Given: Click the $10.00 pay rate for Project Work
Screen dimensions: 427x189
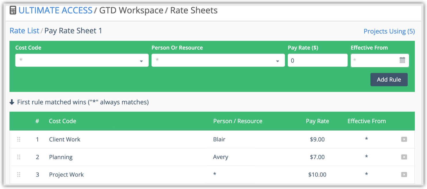Looking at the screenshot, I should (317, 175).
